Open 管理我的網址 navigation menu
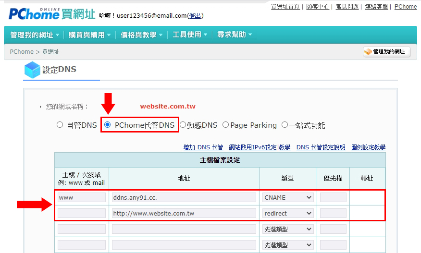This screenshot has height=253, width=421. (x=35, y=35)
